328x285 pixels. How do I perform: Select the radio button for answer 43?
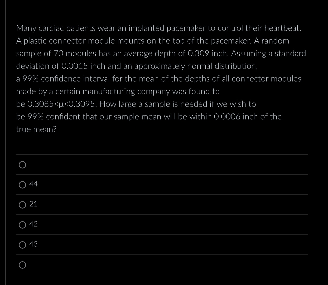22,245
